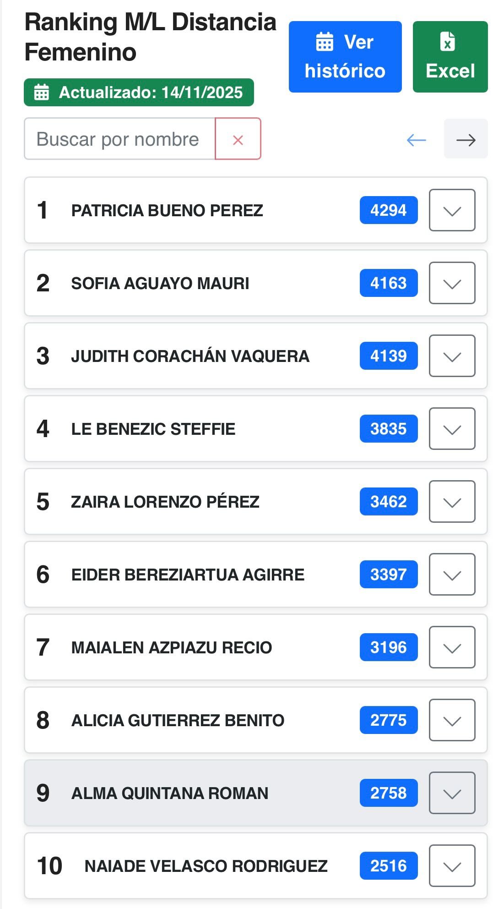Click the red X clear search icon

pyautogui.click(x=238, y=139)
